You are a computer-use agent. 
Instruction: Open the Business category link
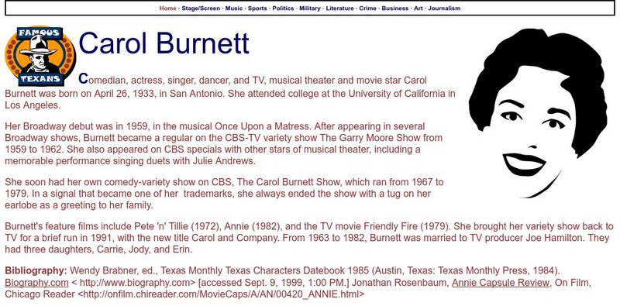395,9
